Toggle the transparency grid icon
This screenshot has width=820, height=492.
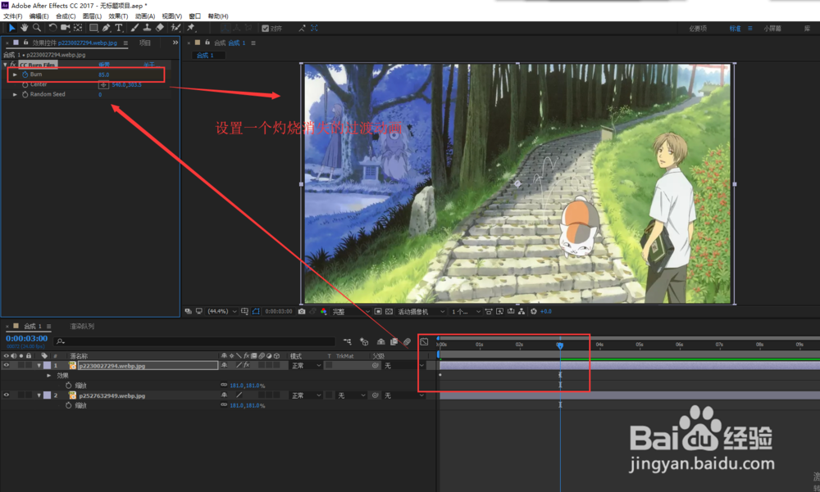pyautogui.click(x=389, y=311)
